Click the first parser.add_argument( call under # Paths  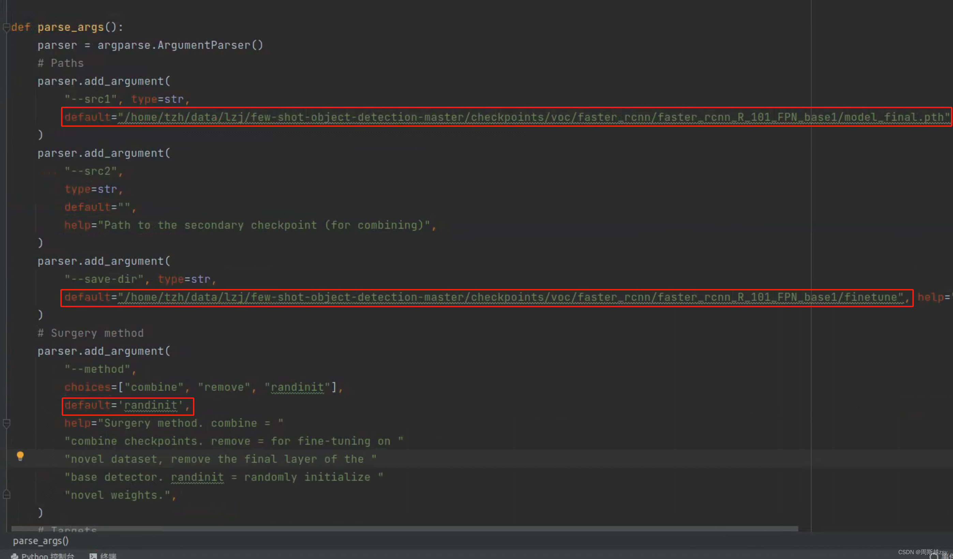pyautogui.click(x=104, y=81)
